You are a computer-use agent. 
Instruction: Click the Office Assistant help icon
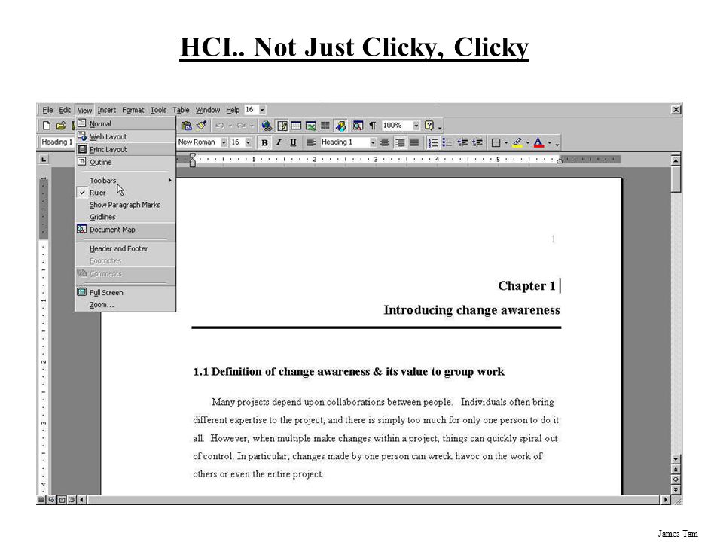coord(429,126)
